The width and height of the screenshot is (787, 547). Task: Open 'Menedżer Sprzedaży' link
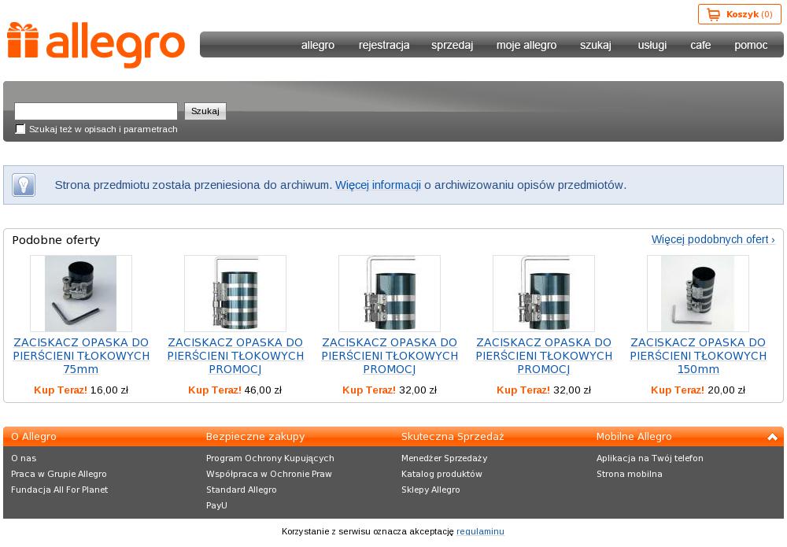tap(444, 458)
